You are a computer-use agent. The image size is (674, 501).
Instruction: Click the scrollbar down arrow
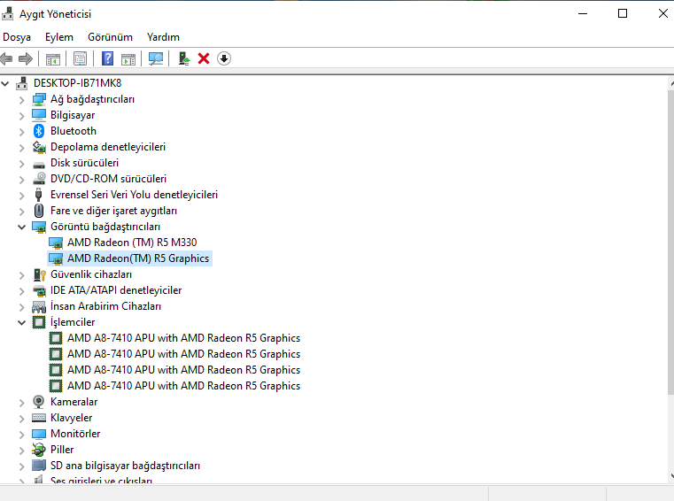[x=671, y=475]
